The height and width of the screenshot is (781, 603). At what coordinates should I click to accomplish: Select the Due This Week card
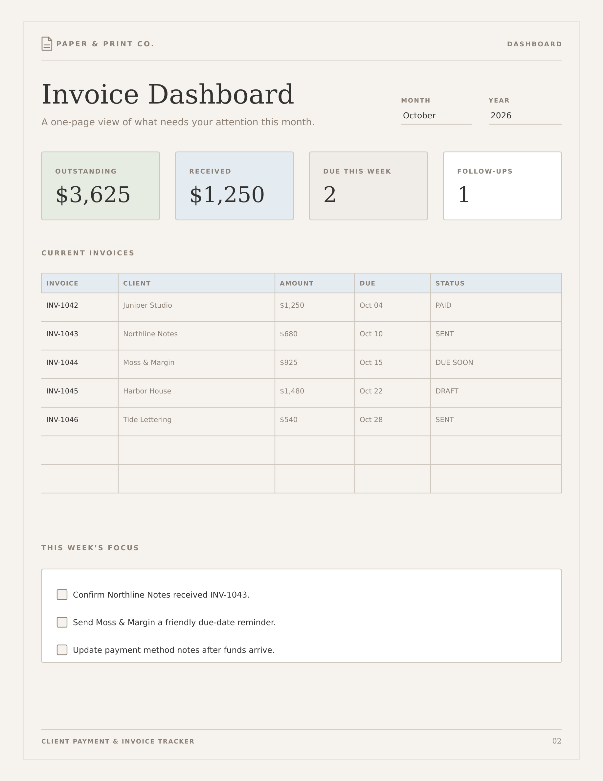(x=368, y=186)
